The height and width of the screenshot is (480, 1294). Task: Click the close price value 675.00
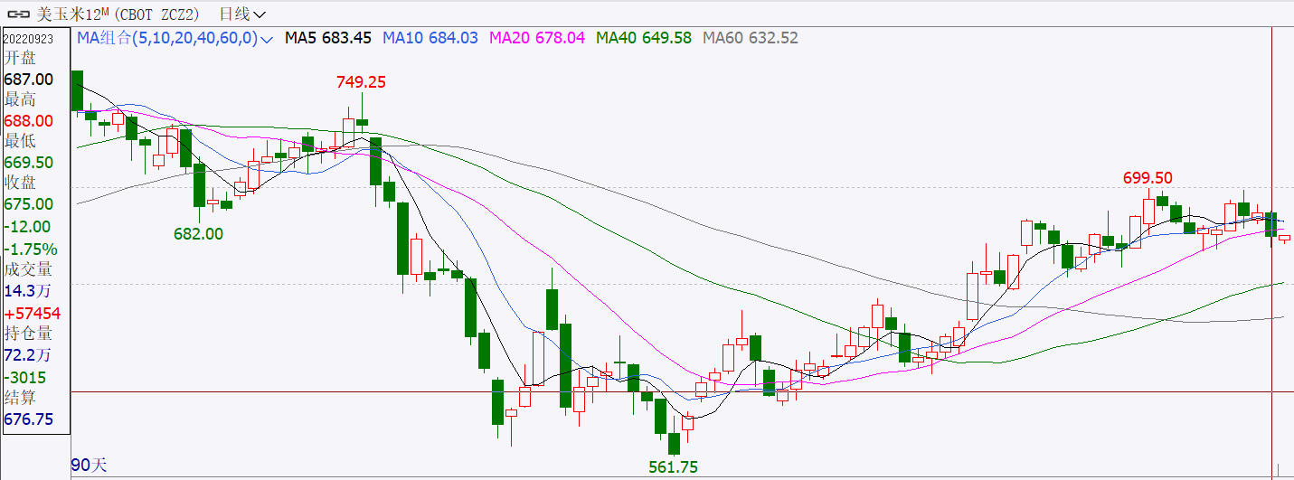click(x=28, y=204)
